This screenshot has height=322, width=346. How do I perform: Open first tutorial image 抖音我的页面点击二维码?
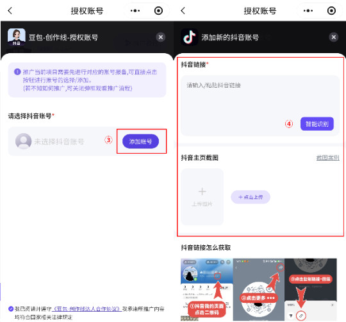pos(207,289)
